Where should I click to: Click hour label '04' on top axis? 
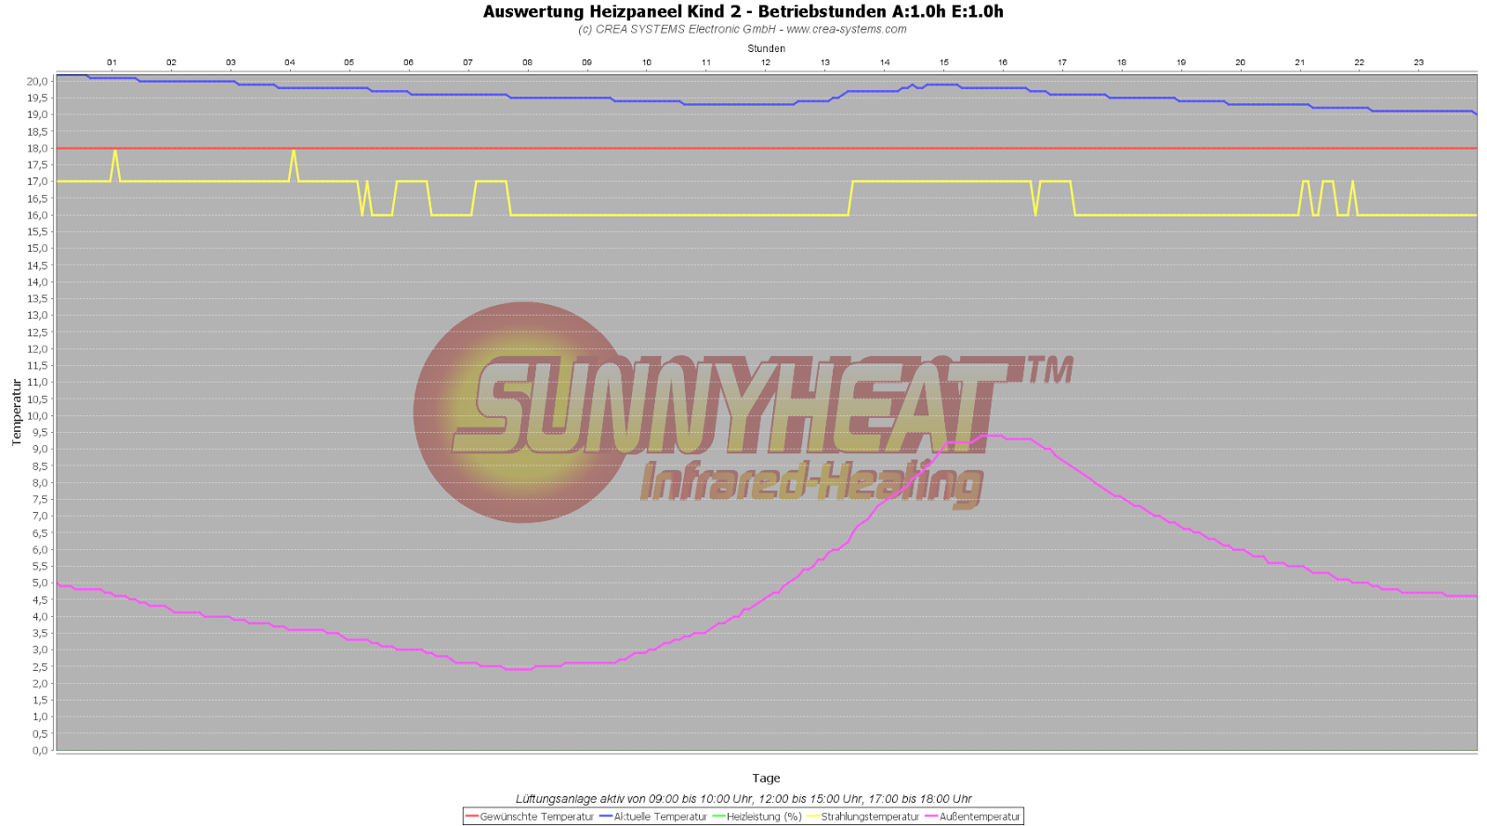tap(290, 62)
